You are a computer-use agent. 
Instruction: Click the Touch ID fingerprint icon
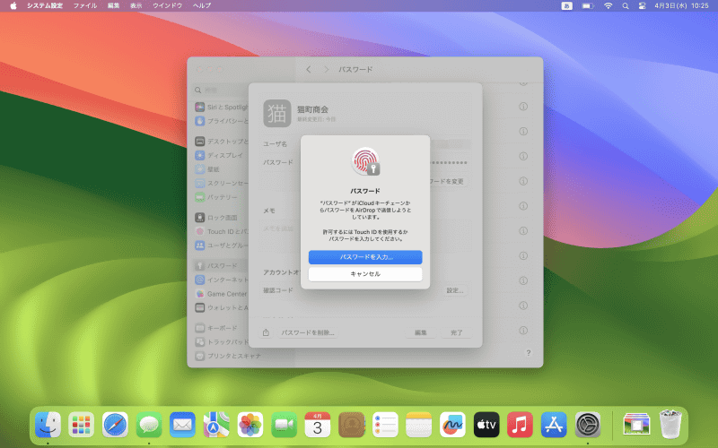point(365,161)
